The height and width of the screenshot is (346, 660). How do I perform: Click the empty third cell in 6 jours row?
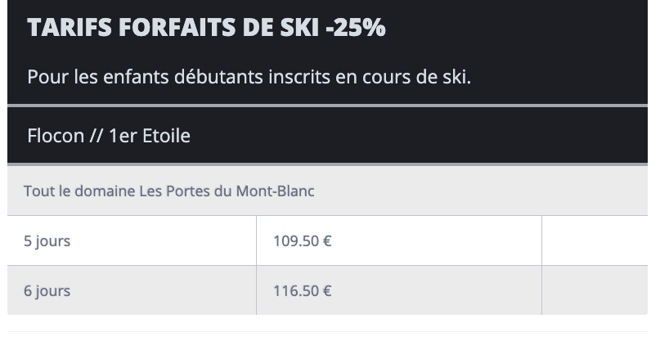coord(595,290)
